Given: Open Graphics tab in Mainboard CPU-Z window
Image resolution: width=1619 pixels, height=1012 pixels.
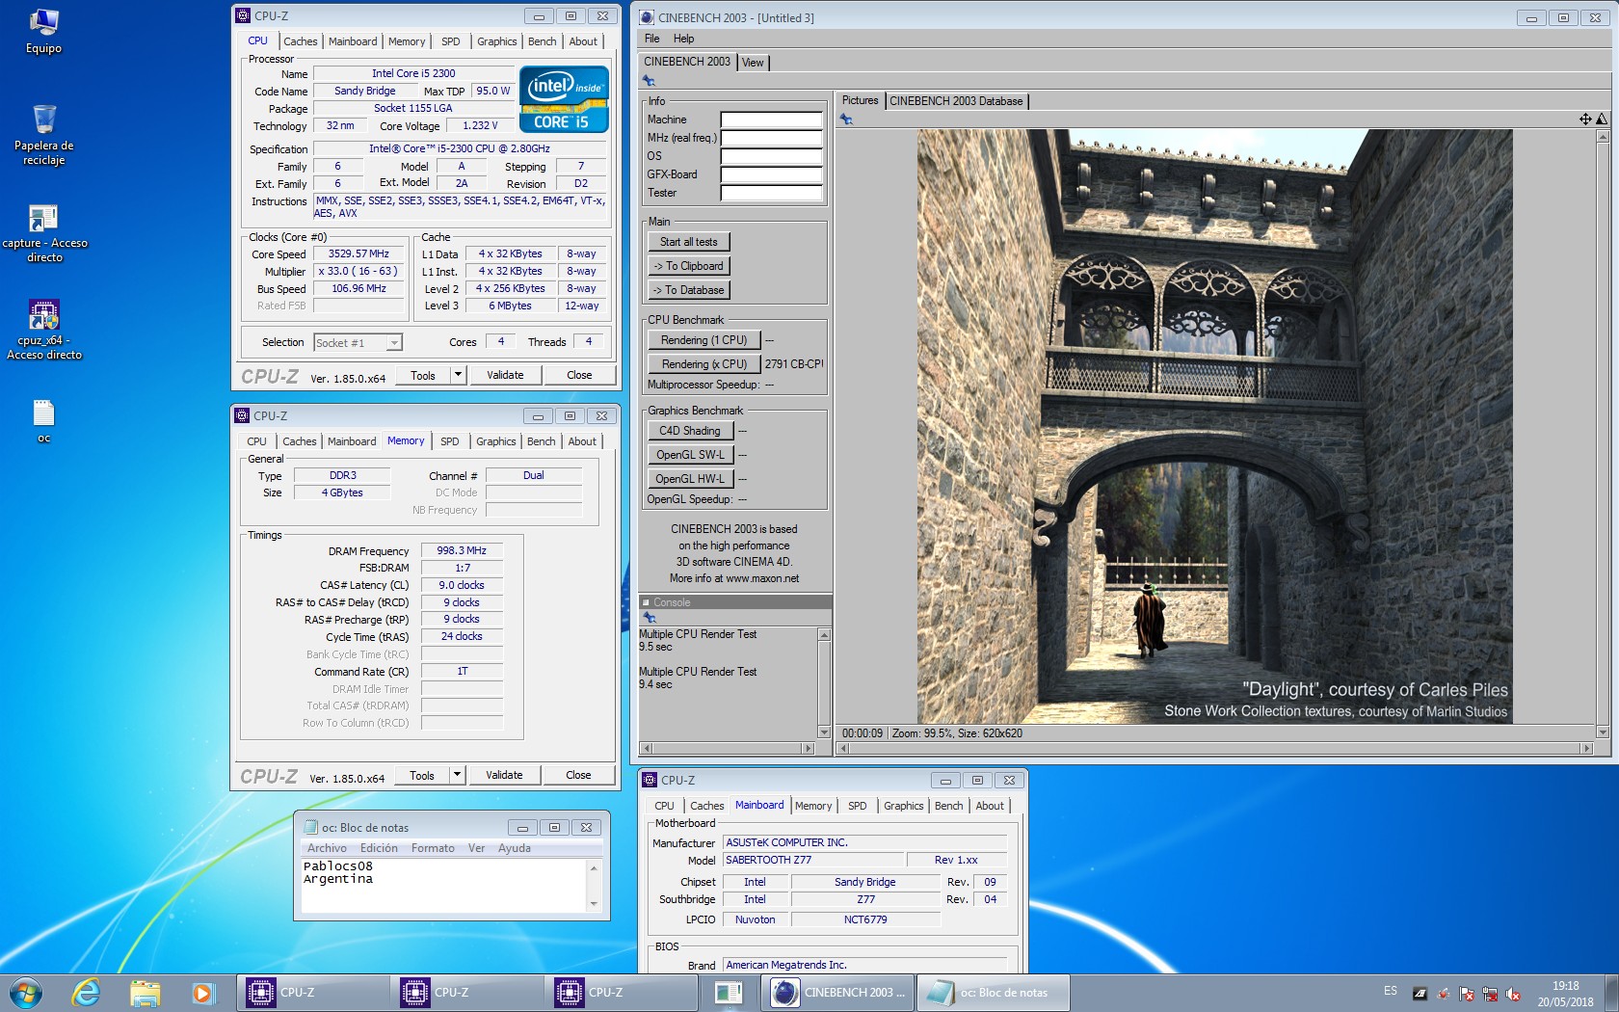Looking at the screenshot, I should point(904,806).
